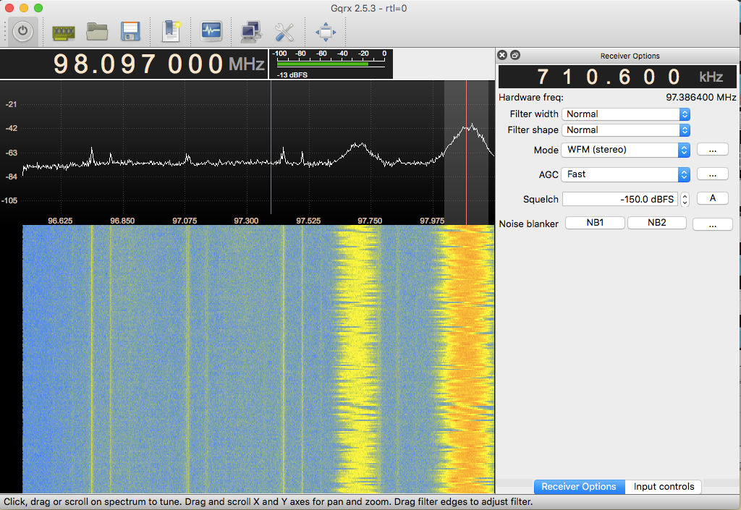
Task: Switch to the Input controls tab
Action: (664, 487)
